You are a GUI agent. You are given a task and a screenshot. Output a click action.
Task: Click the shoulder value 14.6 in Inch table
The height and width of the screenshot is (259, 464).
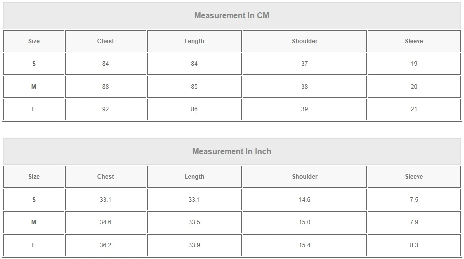pyautogui.click(x=304, y=200)
